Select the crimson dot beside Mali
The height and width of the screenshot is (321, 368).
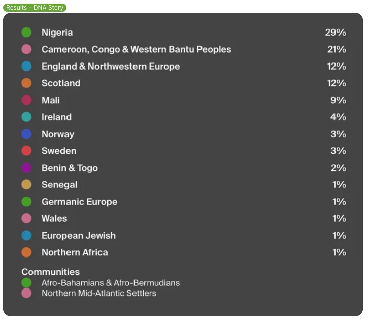tap(26, 100)
